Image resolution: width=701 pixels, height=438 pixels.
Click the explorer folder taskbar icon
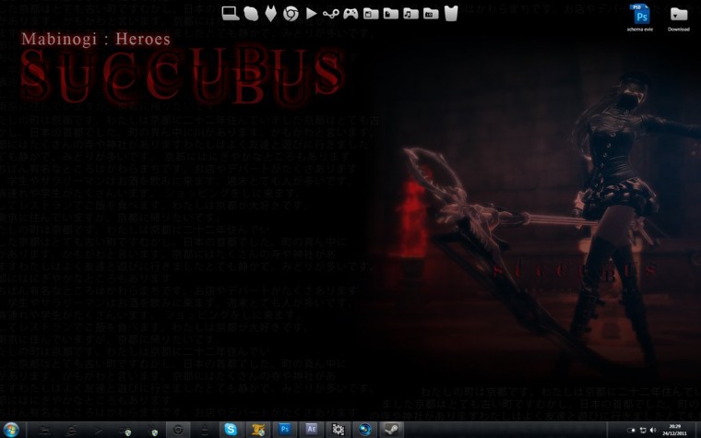pos(44,431)
